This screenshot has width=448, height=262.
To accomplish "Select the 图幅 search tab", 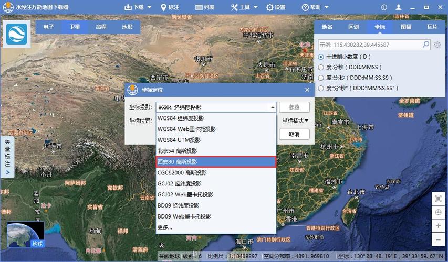I will coord(406,27).
